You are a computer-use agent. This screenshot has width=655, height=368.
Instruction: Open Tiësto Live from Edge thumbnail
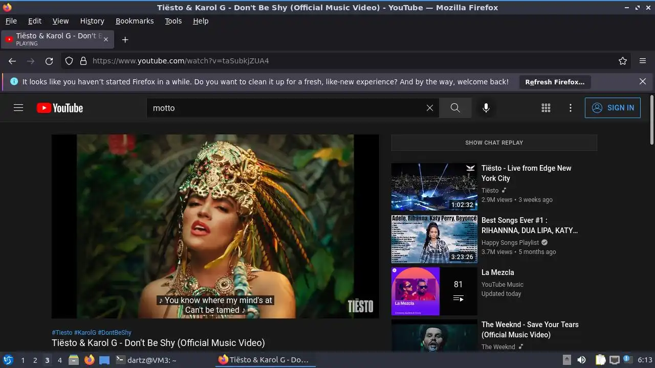tap(434, 187)
